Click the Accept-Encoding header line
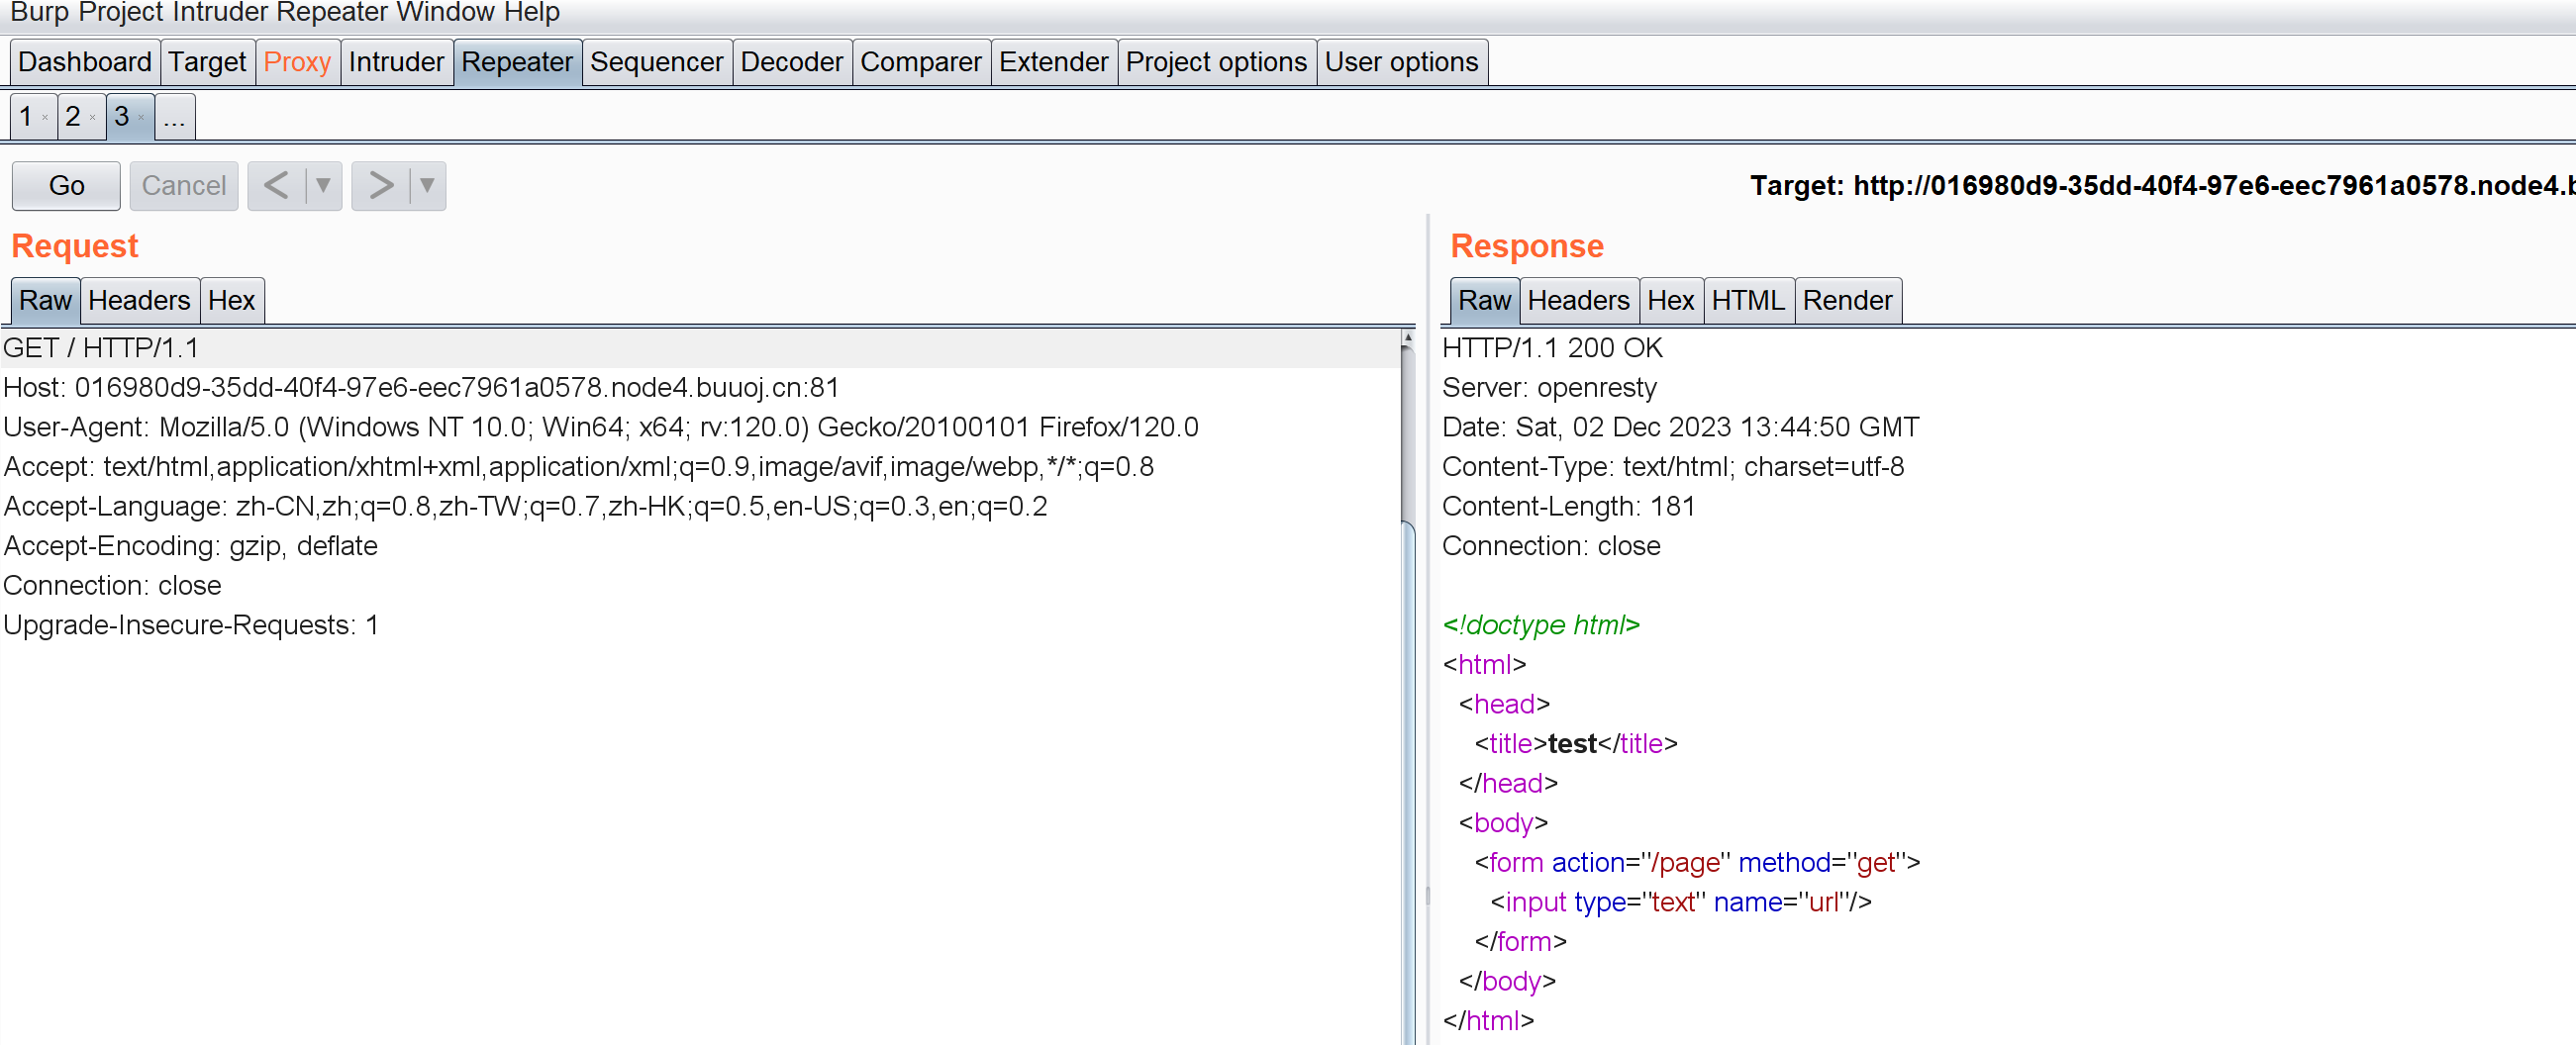Screen dimensions: 2576x1045 coord(191,546)
